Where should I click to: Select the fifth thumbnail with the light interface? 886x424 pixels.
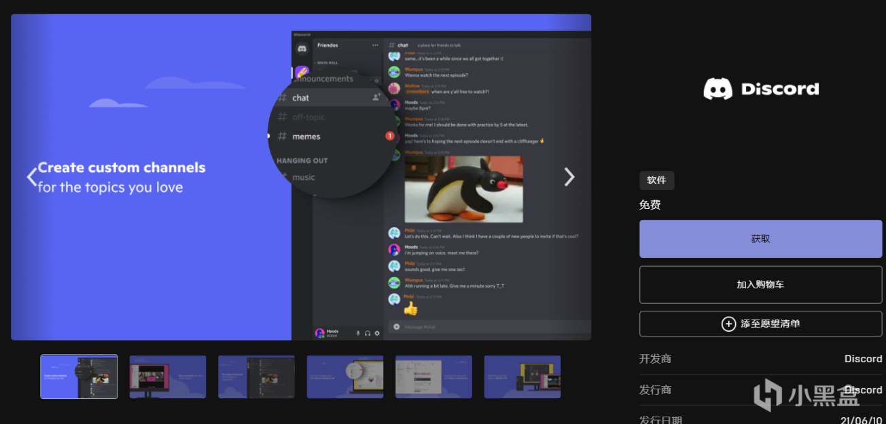coord(433,377)
